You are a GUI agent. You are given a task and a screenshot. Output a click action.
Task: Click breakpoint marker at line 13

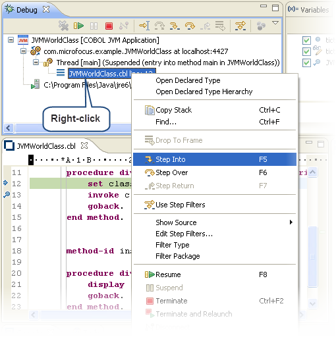7,195
